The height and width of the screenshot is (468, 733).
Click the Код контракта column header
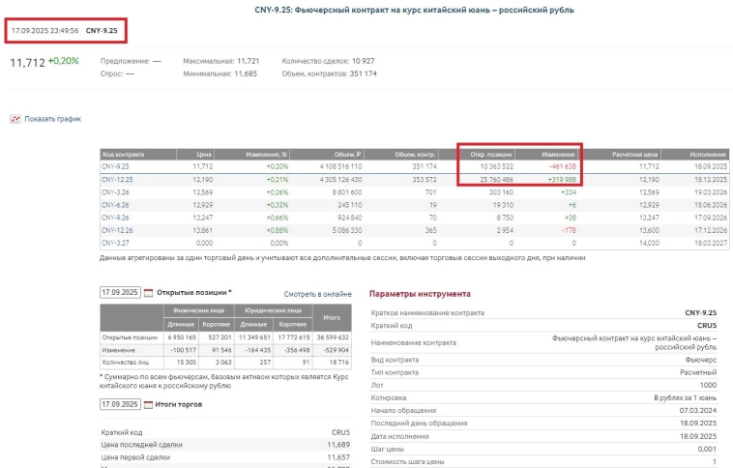[x=123, y=154]
